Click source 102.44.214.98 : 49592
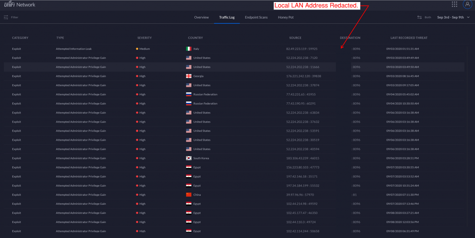475x238 pixels. [302, 204]
